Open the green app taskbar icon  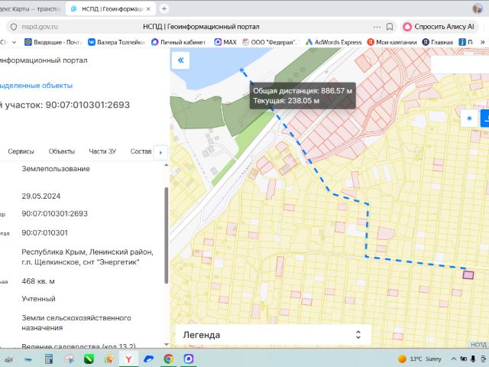(x=89, y=359)
